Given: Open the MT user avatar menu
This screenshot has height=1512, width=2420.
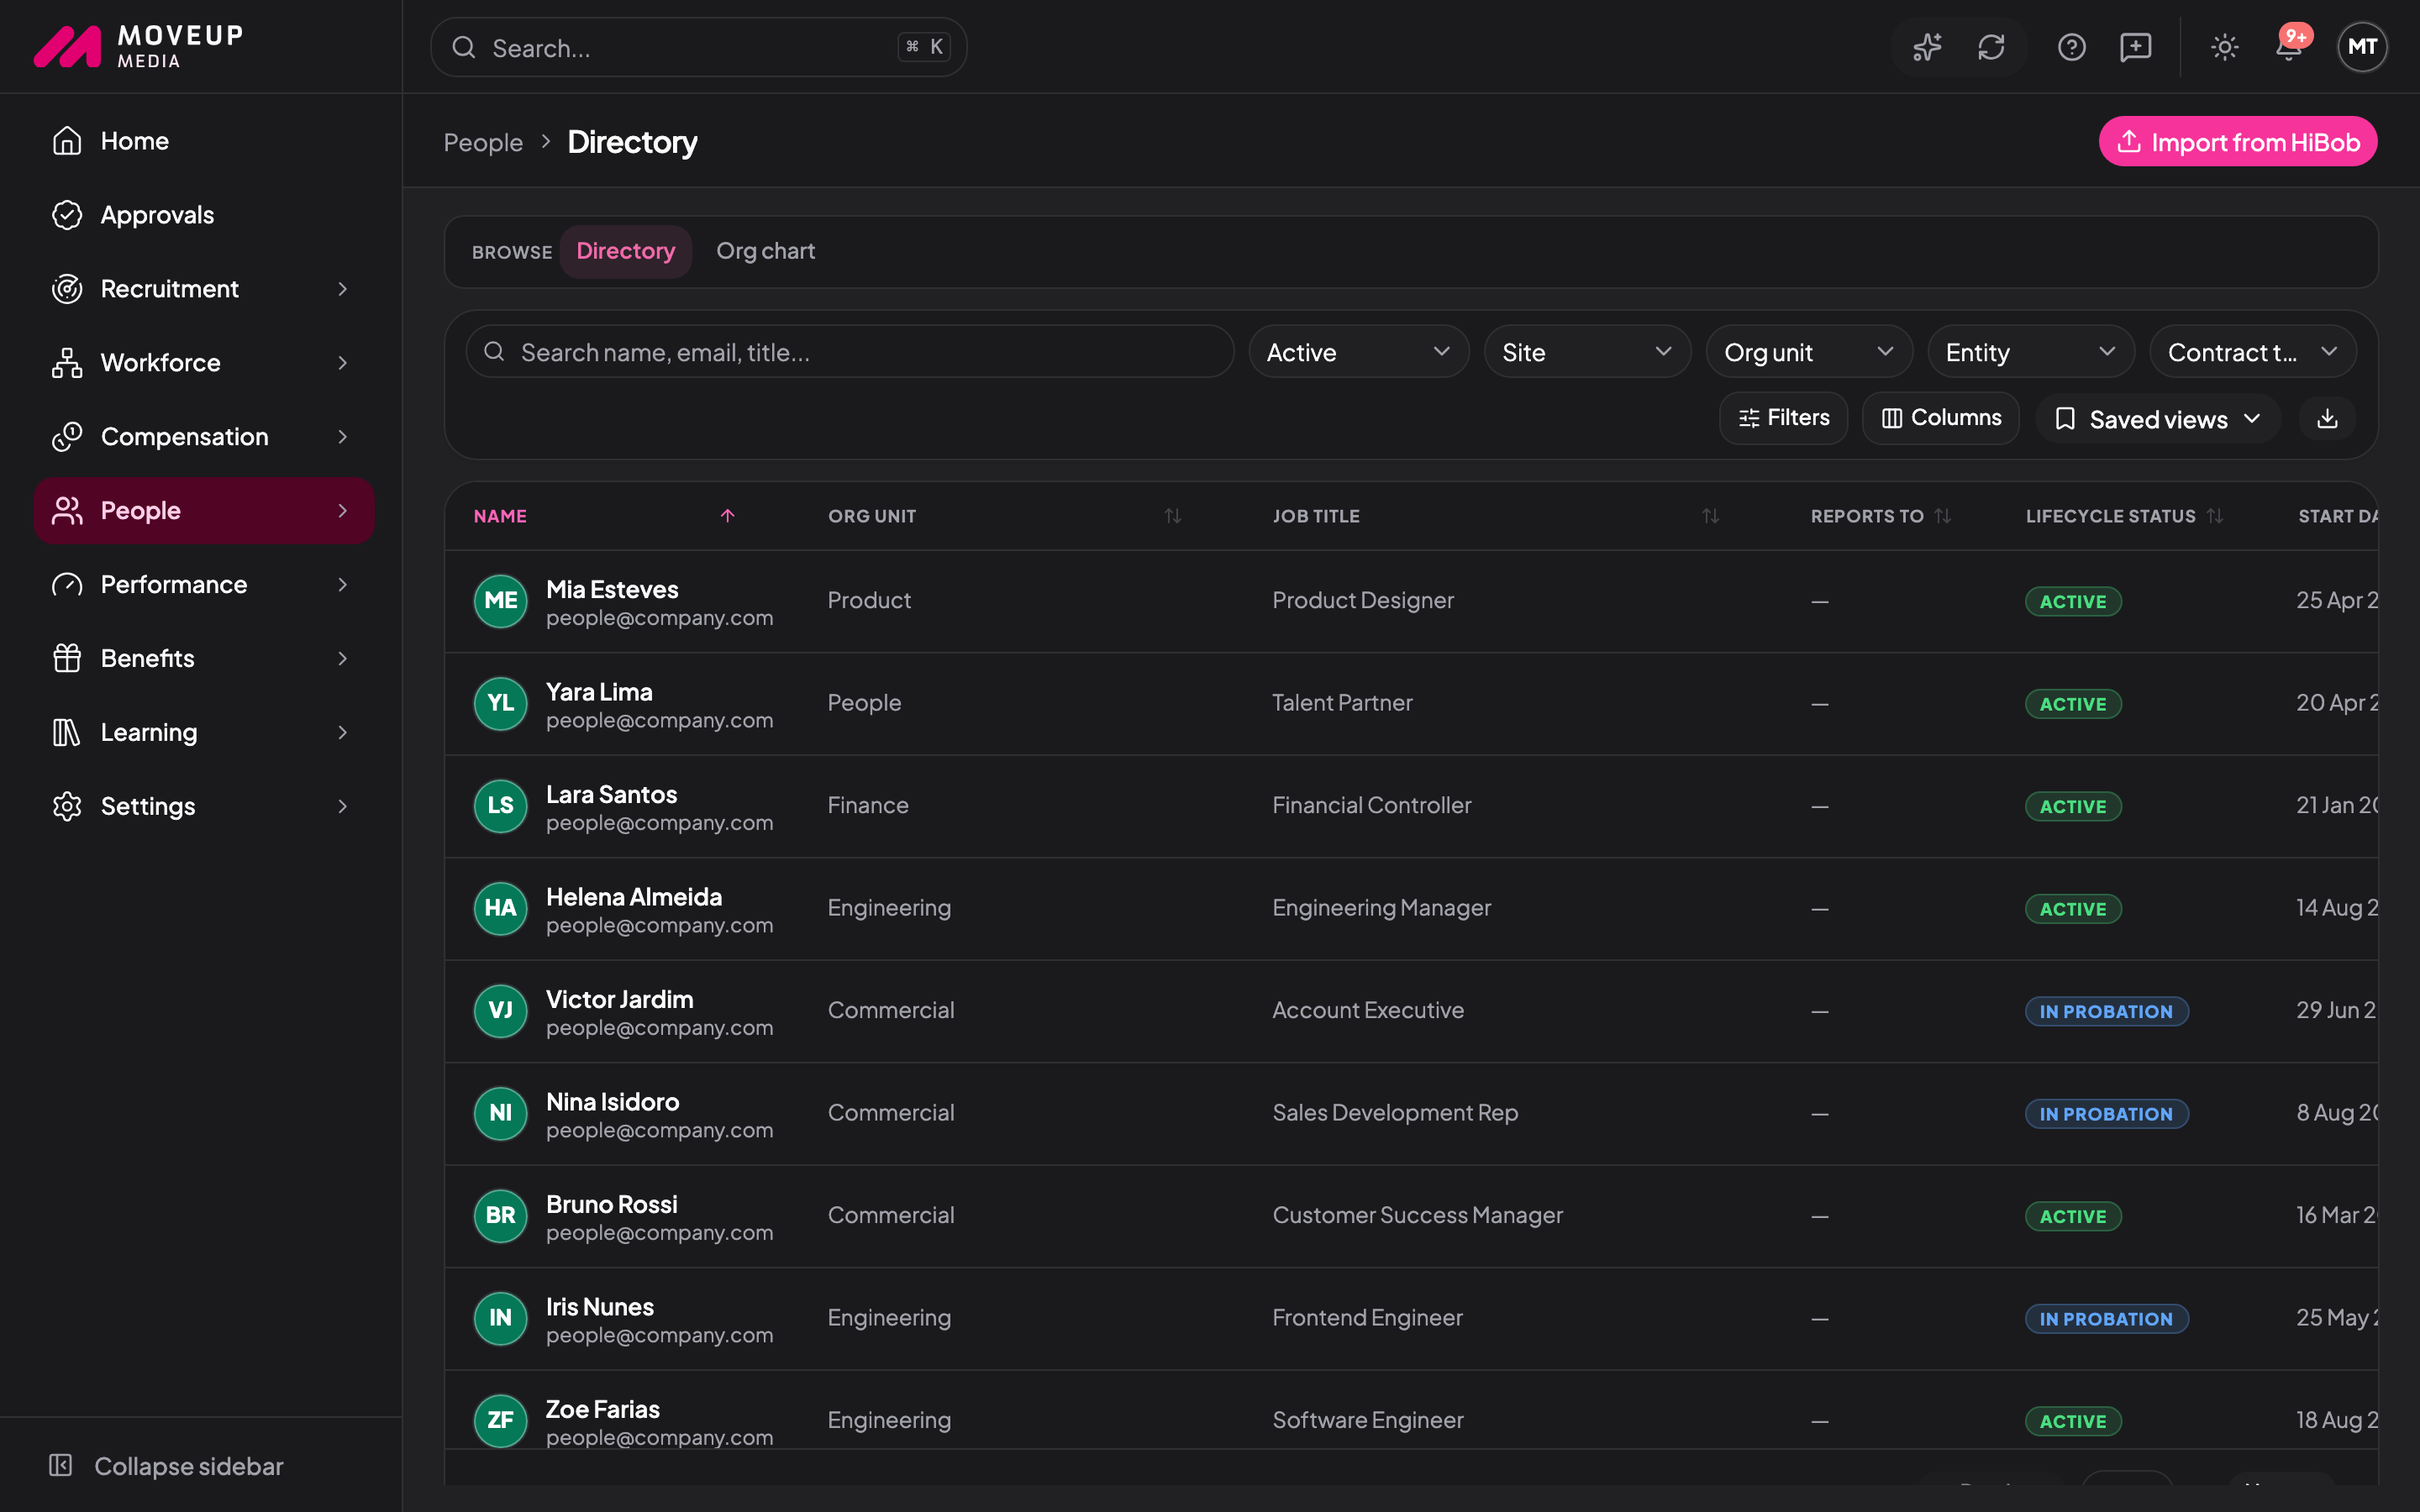Looking at the screenshot, I should pyautogui.click(x=2362, y=47).
